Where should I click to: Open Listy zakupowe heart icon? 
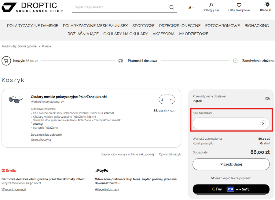point(239,5)
